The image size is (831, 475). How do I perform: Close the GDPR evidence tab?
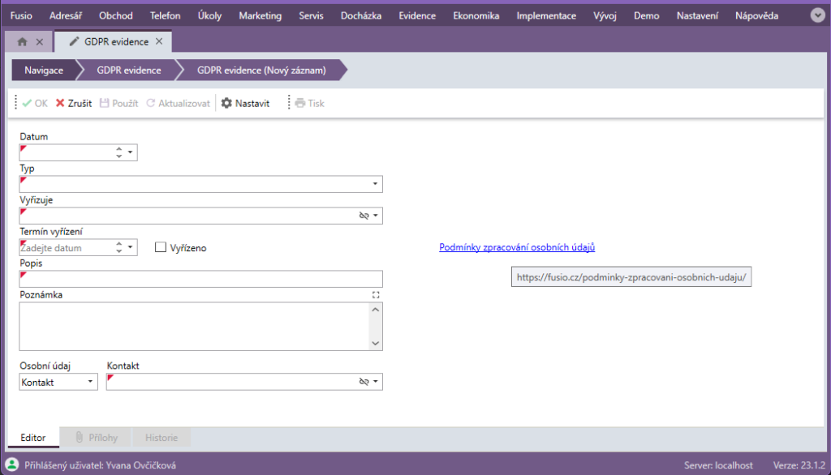[x=159, y=41]
